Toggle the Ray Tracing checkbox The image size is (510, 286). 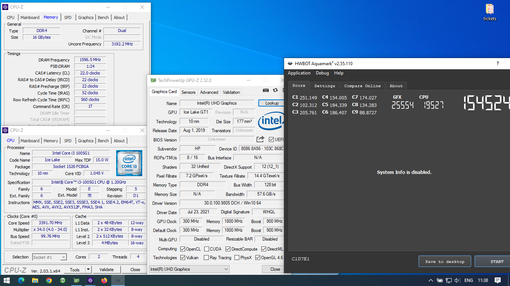point(207,258)
